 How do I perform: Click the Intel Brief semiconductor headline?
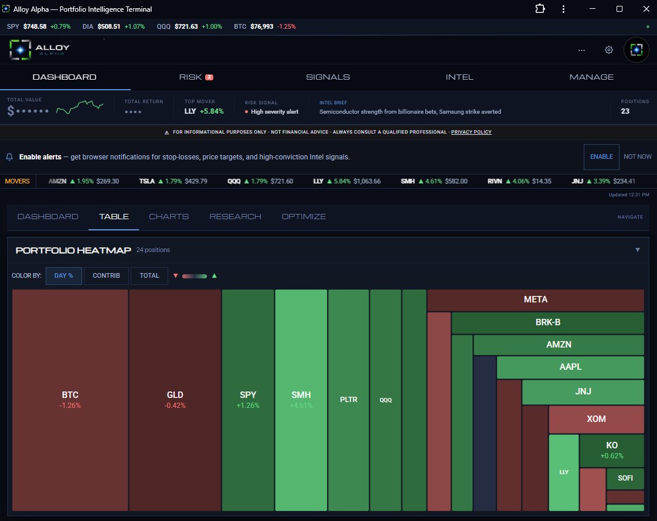[410, 112]
